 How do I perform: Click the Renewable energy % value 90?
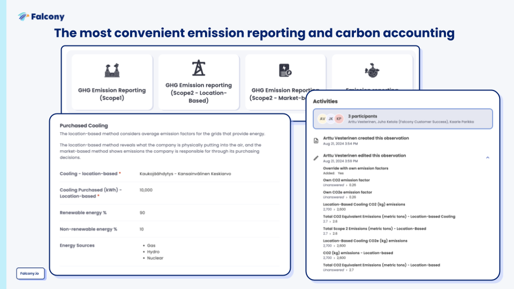point(142,212)
